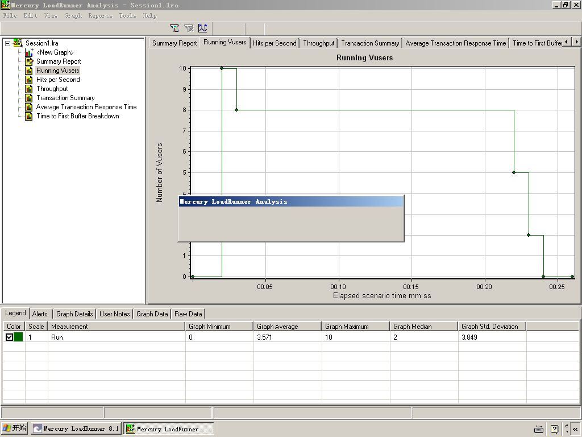Click the Set Granularity graph icon
The height and width of the screenshot is (437, 582).
click(203, 28)
